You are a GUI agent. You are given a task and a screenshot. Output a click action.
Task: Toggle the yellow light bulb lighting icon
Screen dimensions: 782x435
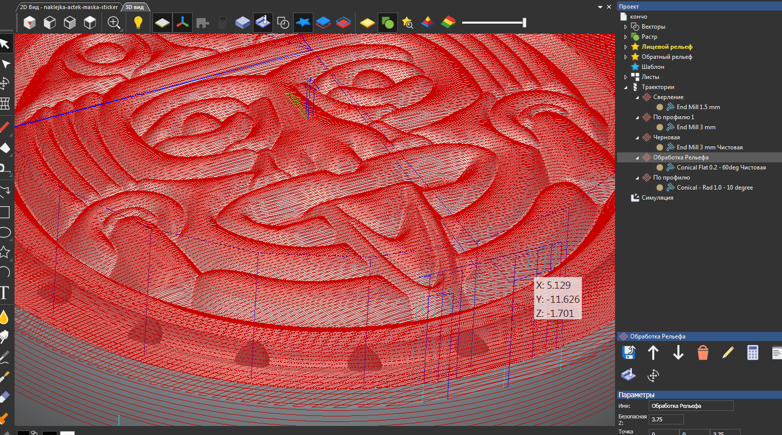pos(138,23)
